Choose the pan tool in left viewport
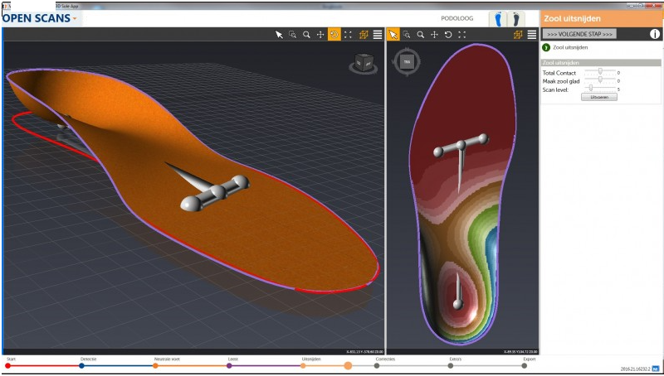This screenshot has height=376, width=664. [320, 35]
